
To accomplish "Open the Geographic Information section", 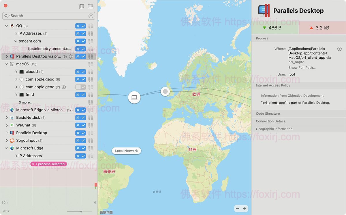I will [x=274, y=129].
